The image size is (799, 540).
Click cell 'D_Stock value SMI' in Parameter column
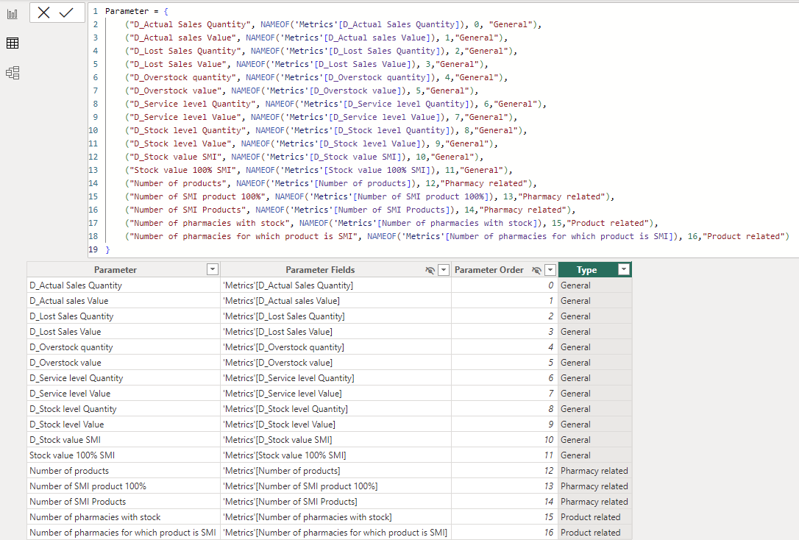pos(124,440)
